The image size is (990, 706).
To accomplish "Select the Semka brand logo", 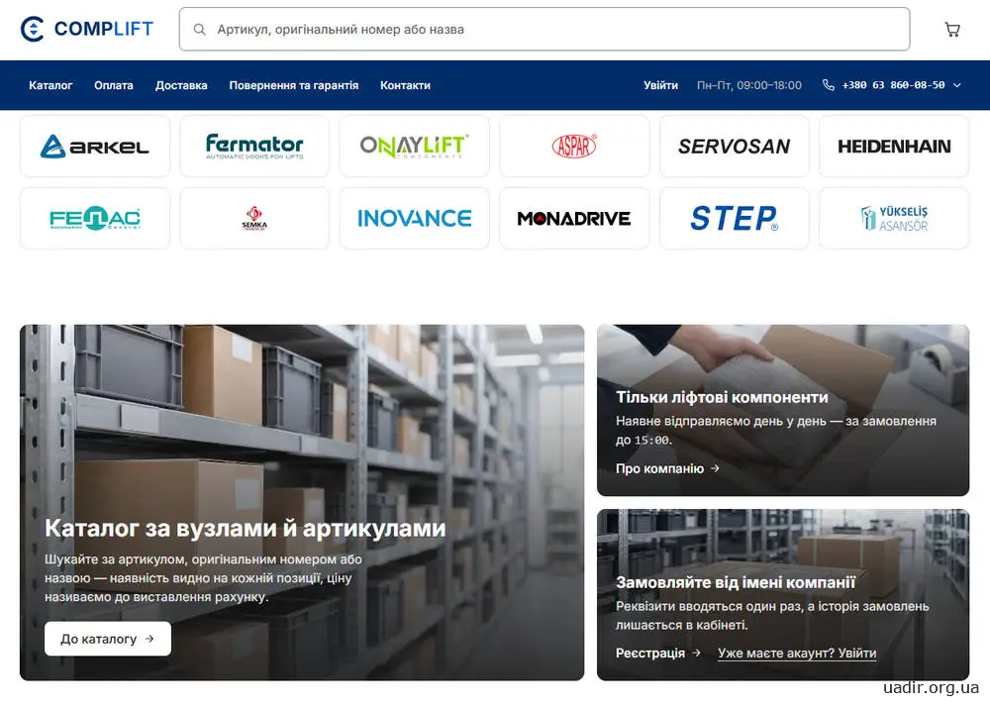I will tap(254, 218).
